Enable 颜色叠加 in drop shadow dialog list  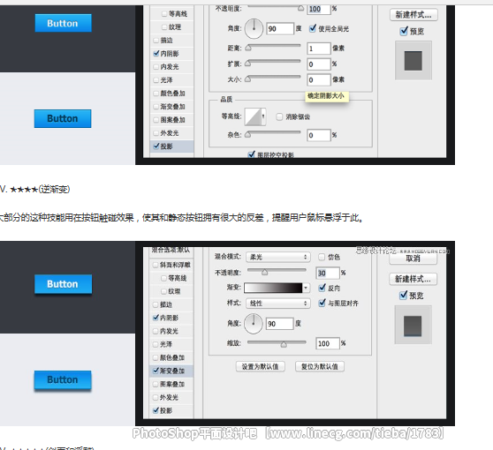[156, 94]
